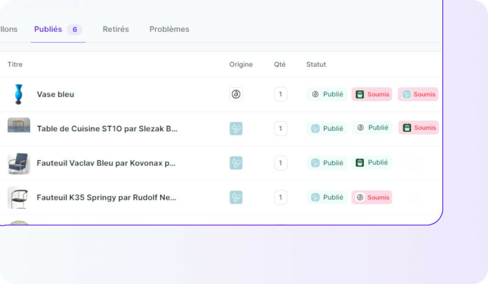Switch to the Publiés tab
The image size is (488, 284).
[x=48, y=29]
